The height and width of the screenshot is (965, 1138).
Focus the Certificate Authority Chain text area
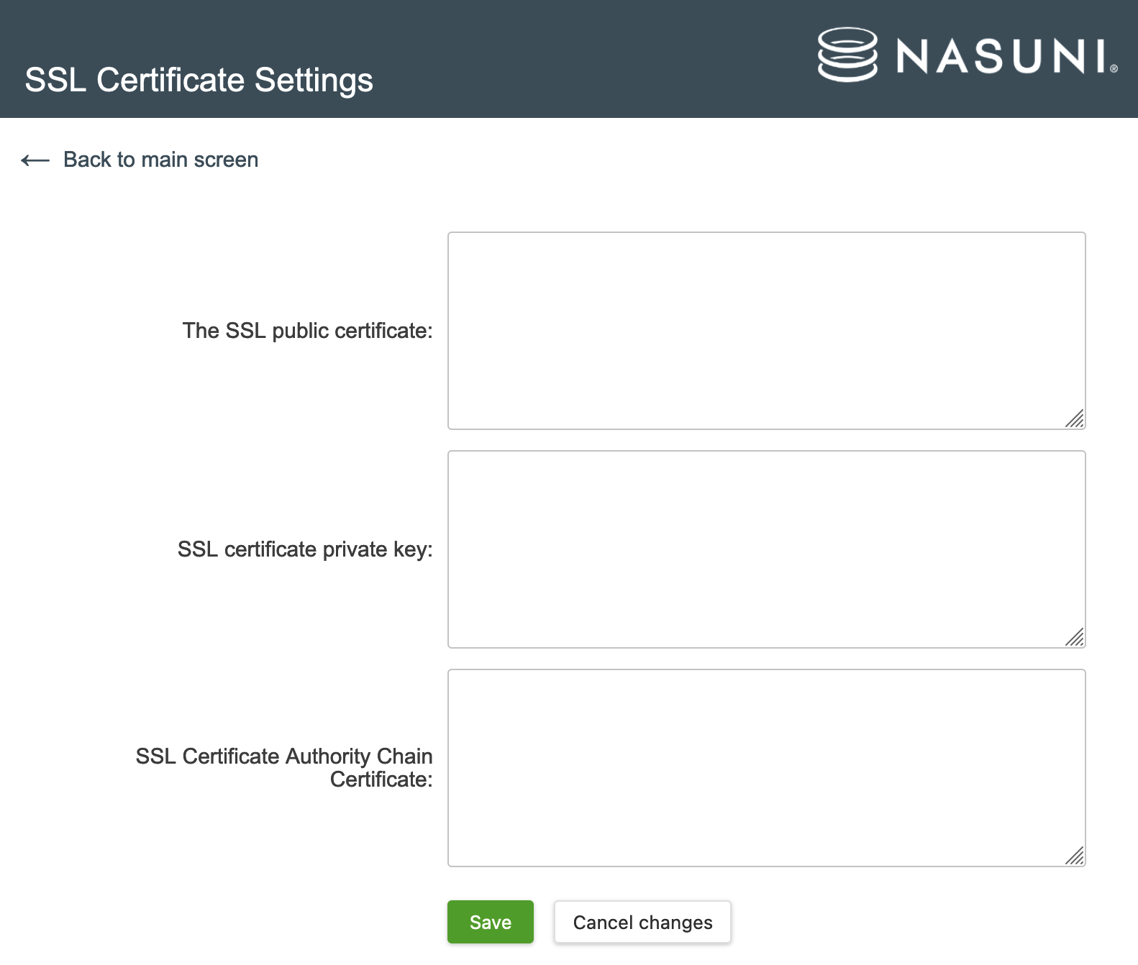[x=766, y=767]
